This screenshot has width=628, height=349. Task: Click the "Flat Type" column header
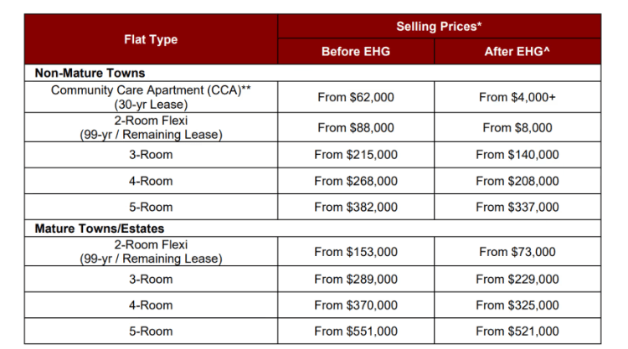[151, 39]
